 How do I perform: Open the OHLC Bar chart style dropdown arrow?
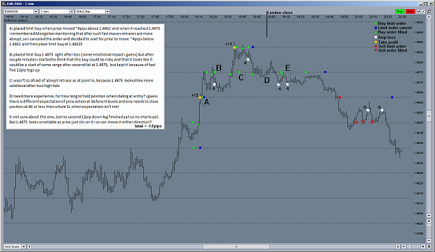point(107,11)
